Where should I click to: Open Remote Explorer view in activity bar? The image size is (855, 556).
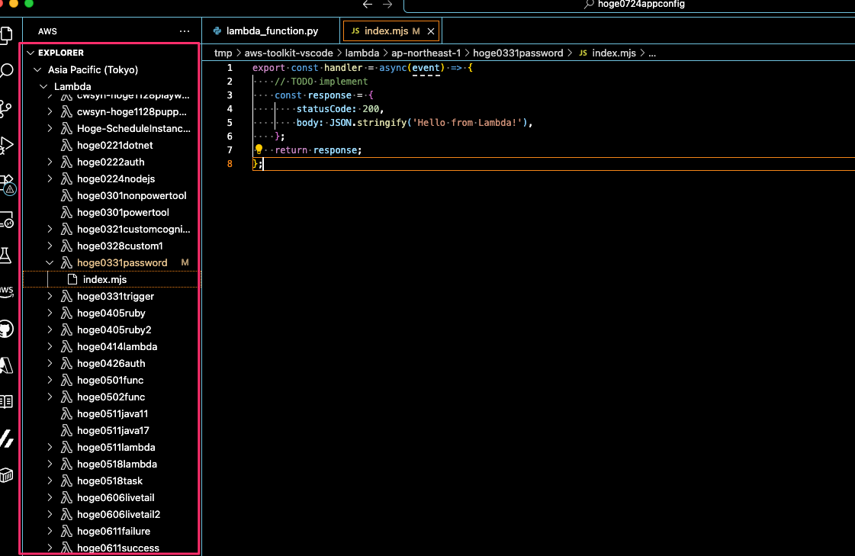point(7,220)
